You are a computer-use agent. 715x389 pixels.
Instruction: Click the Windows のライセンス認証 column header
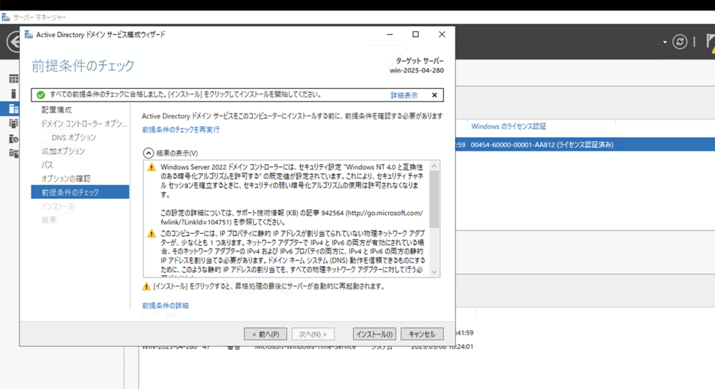coord(508,126)
